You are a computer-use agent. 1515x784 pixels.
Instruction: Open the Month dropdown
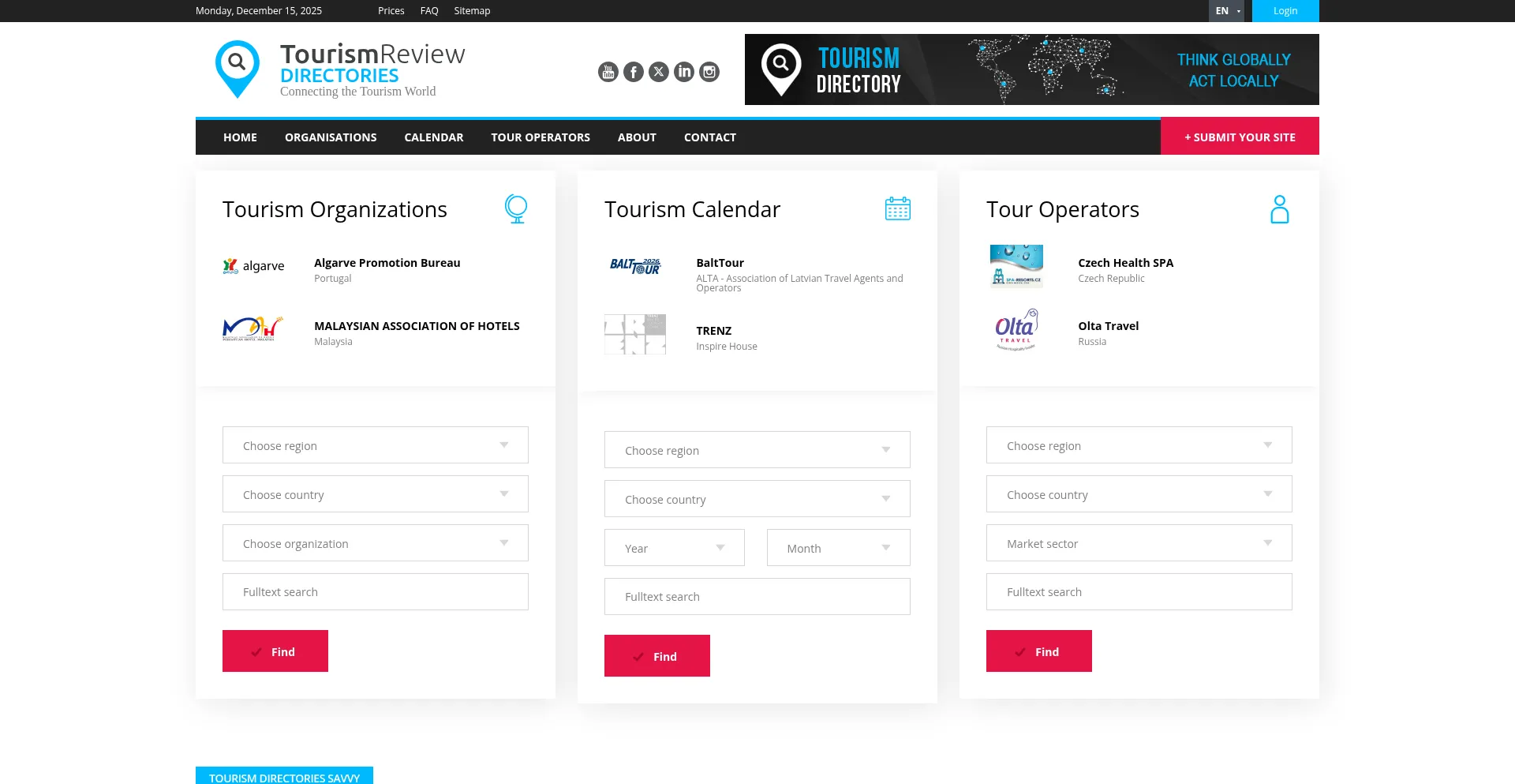[838, 548]
